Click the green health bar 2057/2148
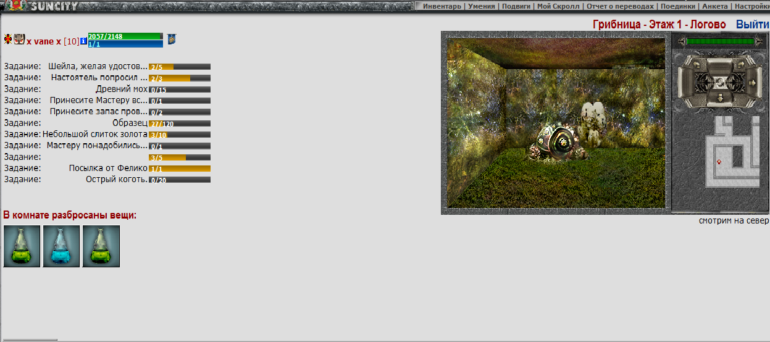 coord(126,36)
